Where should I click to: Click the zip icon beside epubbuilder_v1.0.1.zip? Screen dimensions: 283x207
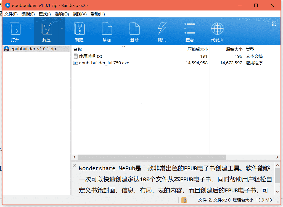[x=6, y=49]
